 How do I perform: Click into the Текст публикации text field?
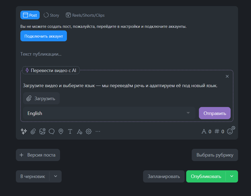[x=106, y=54]
